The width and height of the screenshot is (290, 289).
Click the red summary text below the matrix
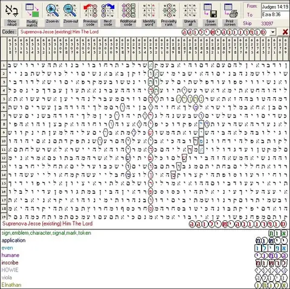(48, 224)
